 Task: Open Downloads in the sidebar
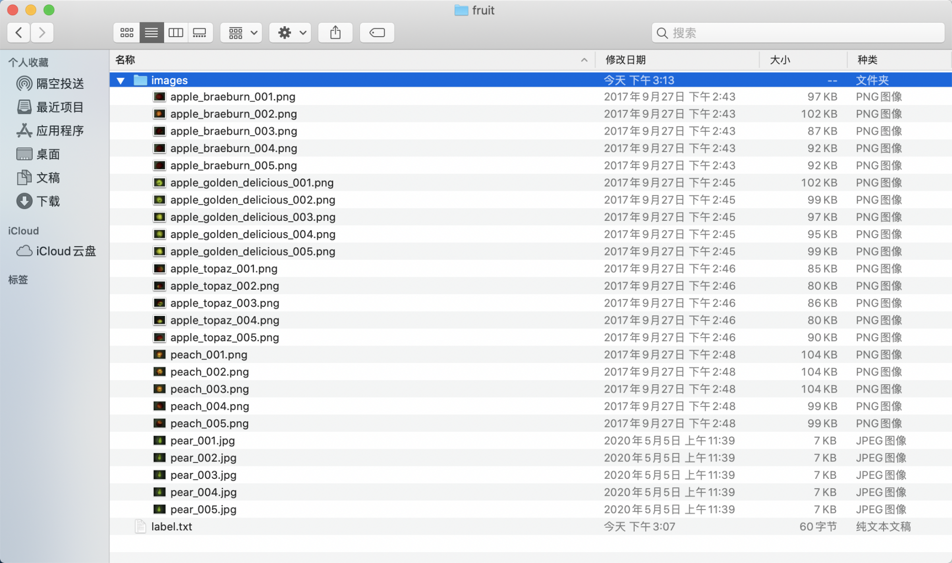pos(48,201)
